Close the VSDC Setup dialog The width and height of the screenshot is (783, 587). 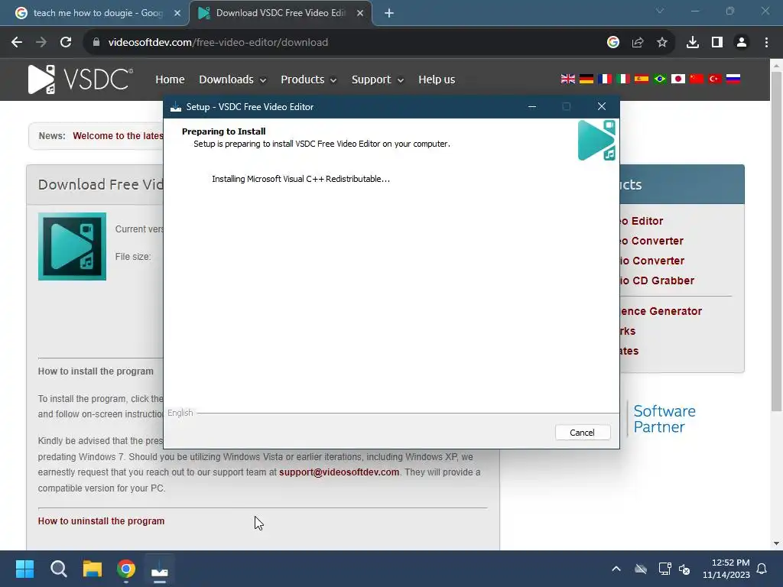pos(602,106)
